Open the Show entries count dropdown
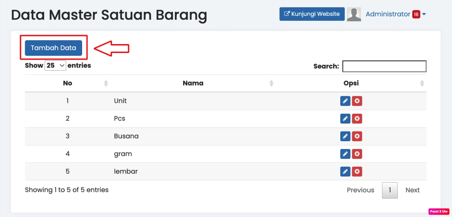This screenshot has height=217, width=452. pyautogui.click(x=56, y=66)
